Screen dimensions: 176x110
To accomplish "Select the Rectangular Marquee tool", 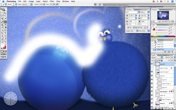I will (2, 13).
